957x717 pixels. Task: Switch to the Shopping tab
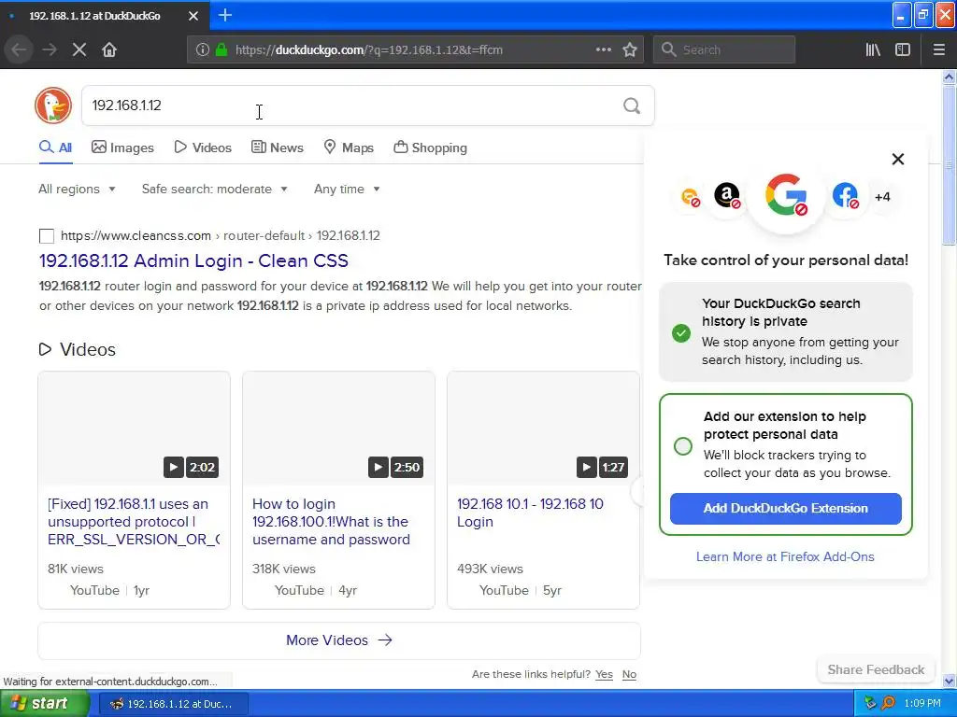[x=430, y=148]
